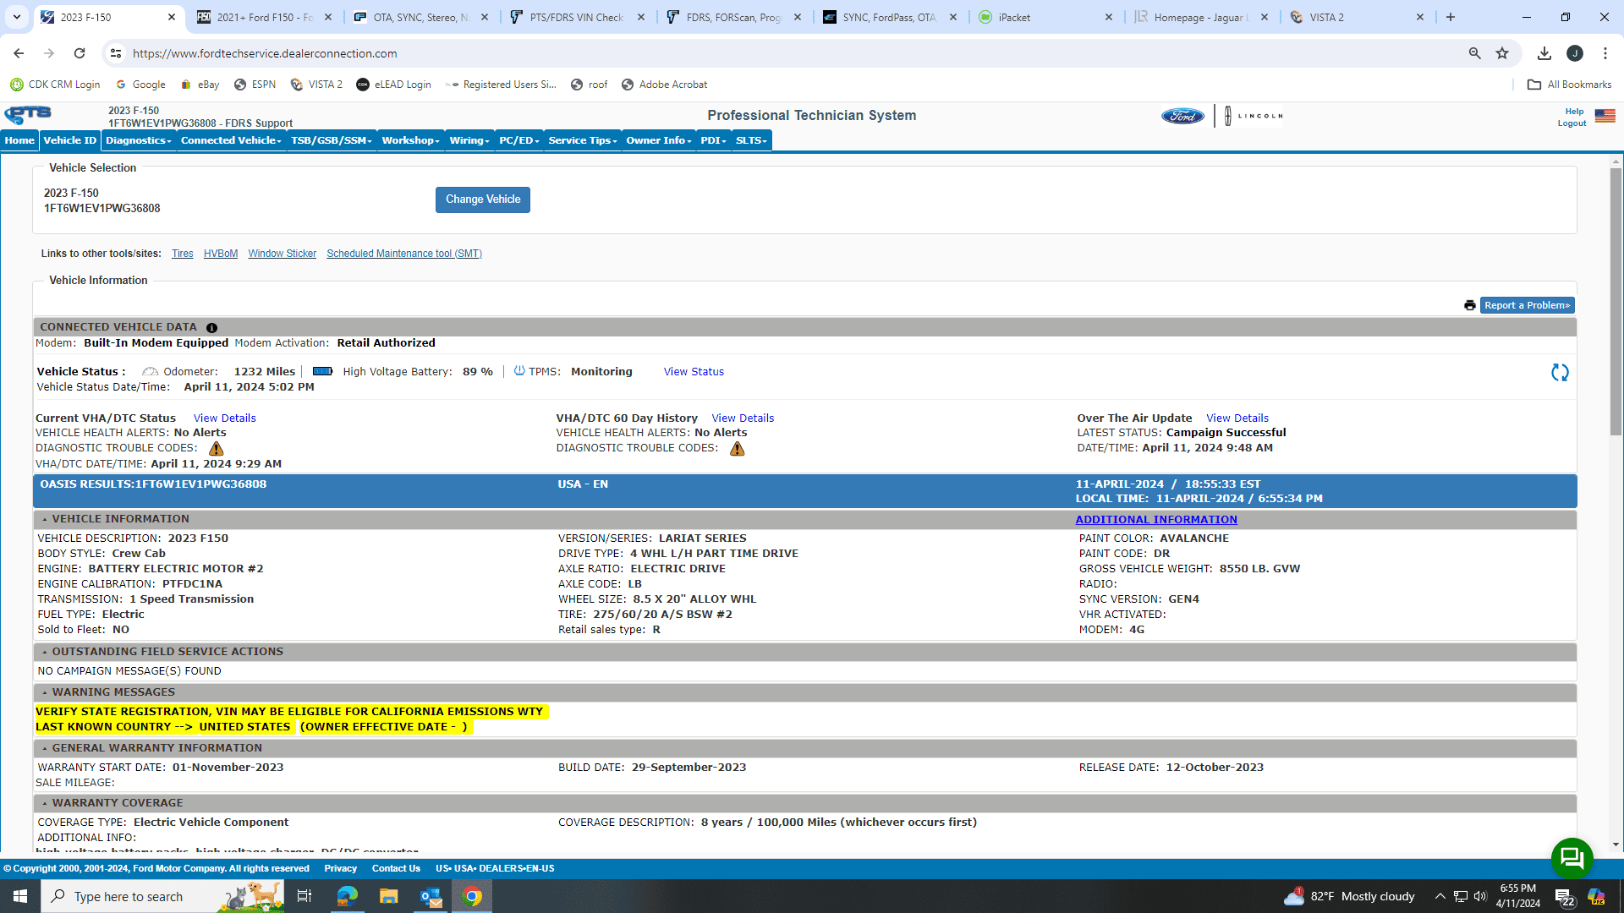
Task: Open PC/ED dropdown menu
Action: (x=519, y=140)
